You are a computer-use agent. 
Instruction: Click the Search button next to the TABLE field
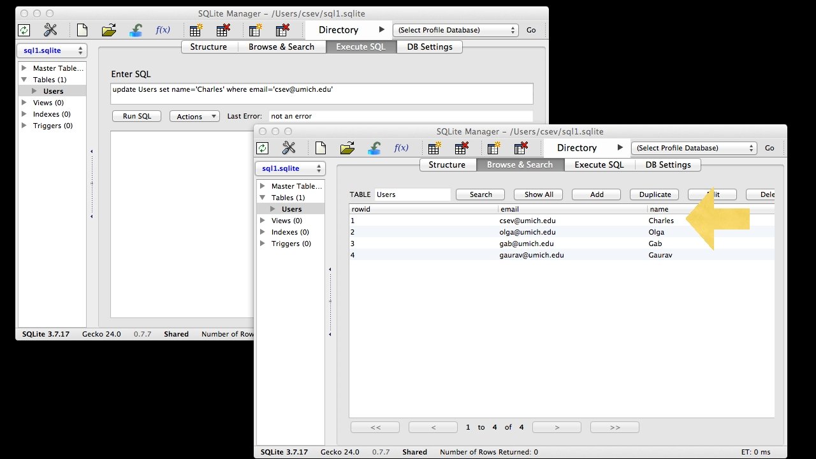[x=481, y=194]
